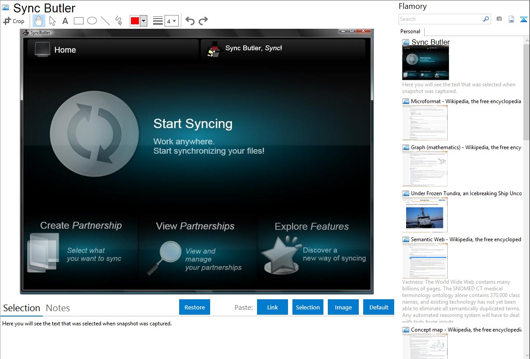The height and width of the screenshot is (359, 530).
Task: Select the freehand scribble tool
Action: tap(119, 21)
